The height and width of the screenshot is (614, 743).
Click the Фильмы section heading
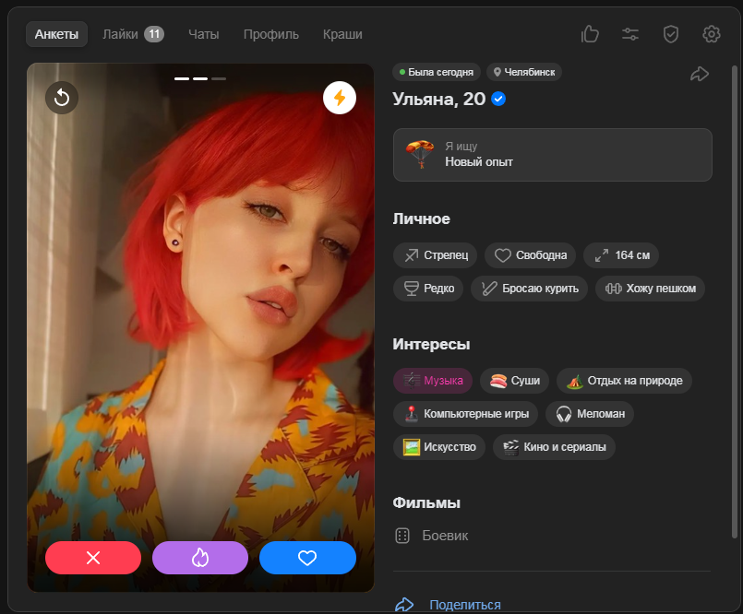(x=426, y=502)
